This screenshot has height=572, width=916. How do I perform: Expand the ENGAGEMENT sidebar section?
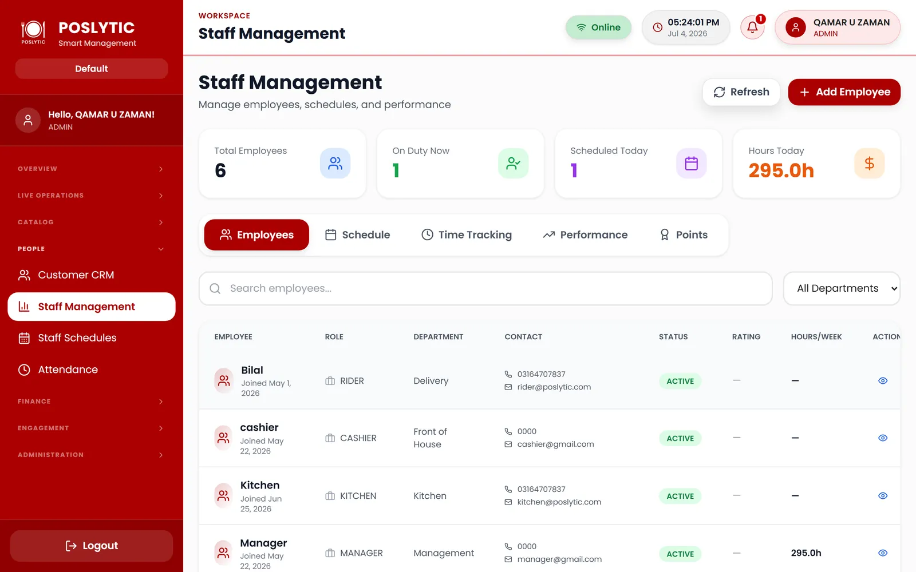pos(92,428)
